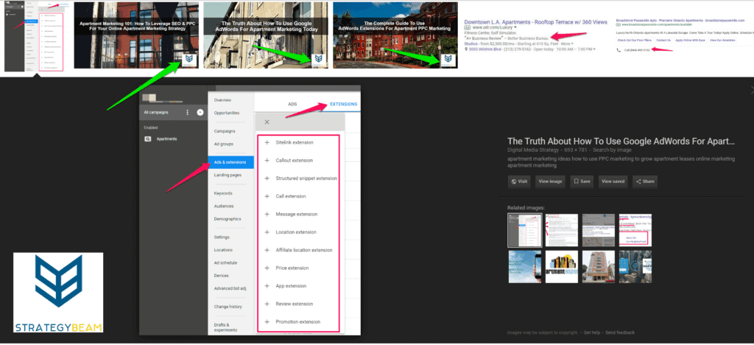Select the Complete Guide To AdWords Extensions thumbnail

pos(395,35)
